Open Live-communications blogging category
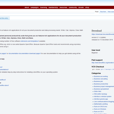The width and height of the screenshot is (114, 114). pos(104,102)
